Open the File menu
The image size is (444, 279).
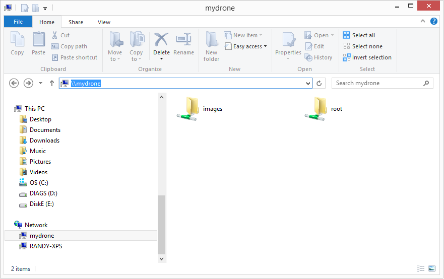pos(18,22)
